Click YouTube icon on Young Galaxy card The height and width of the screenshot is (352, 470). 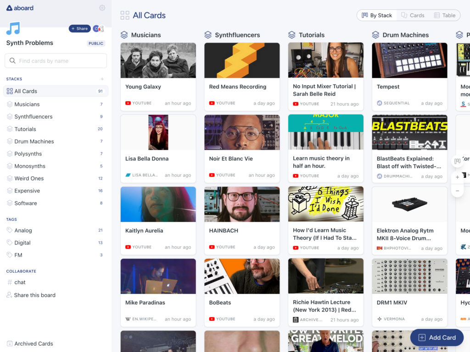point(128,103)
